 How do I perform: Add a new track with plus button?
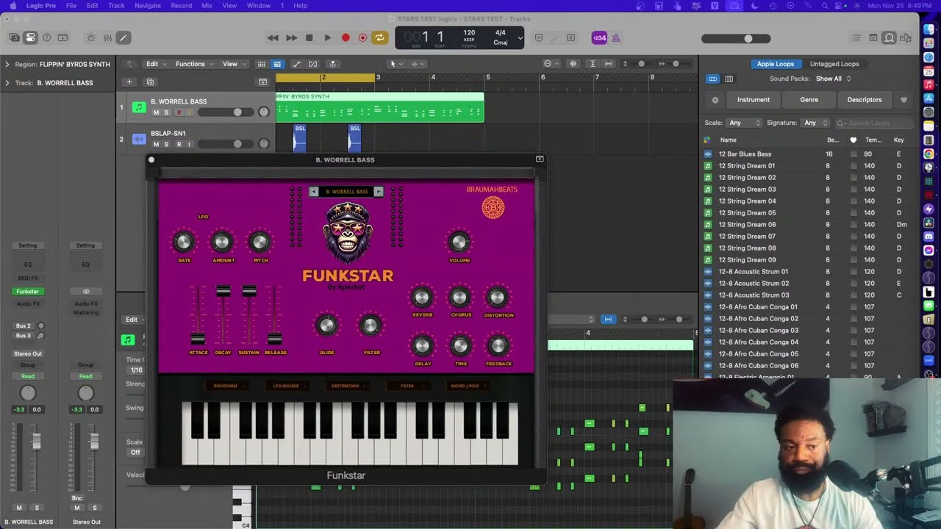click(x=129, y=82)
